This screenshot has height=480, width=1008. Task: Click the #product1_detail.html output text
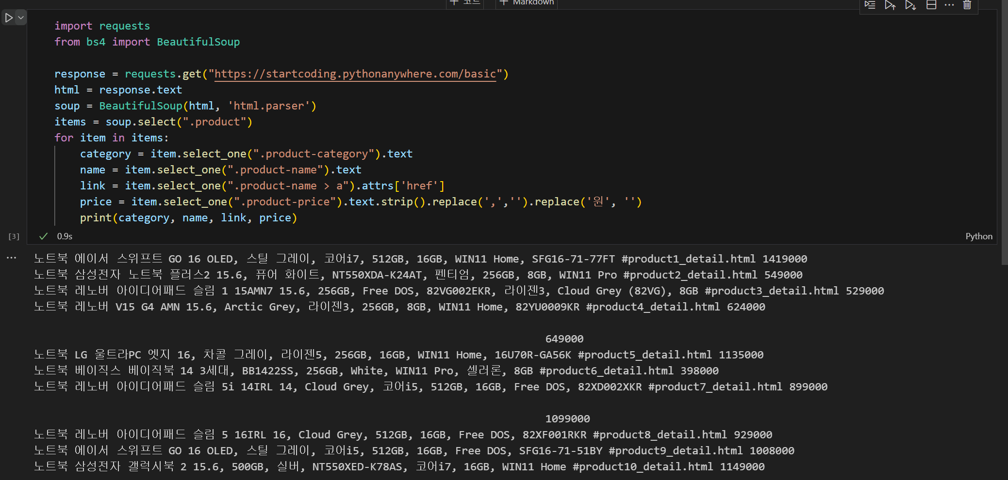(x=689, y=259)
